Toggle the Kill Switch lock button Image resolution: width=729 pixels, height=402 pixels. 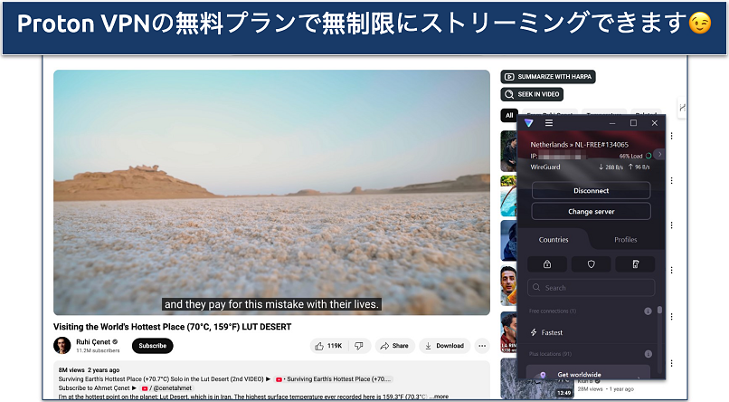click(546, 264)
